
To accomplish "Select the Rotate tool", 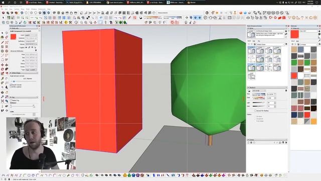I will [2, 69].
